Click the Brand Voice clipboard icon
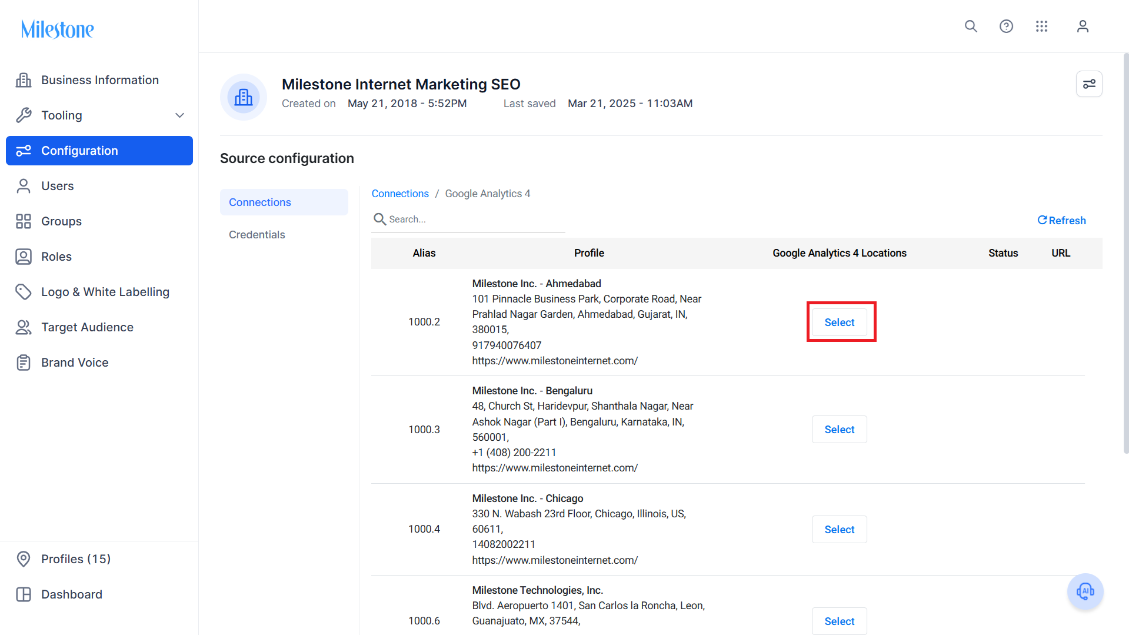Image resolution: width=1129 pixels, height=635 pixels. coord(24,363)
